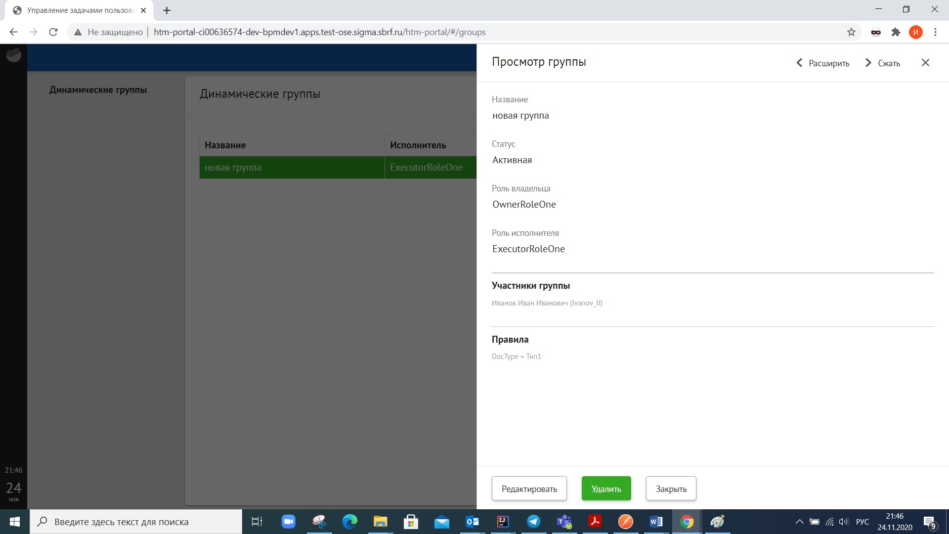Open the Chrome three-dot menu

935,32
